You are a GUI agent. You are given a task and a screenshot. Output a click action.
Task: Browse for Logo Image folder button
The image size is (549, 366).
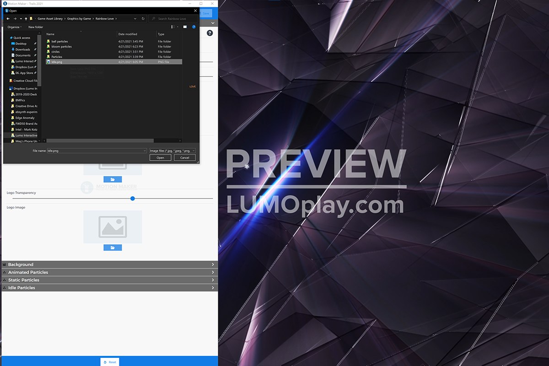coord(113,248)
